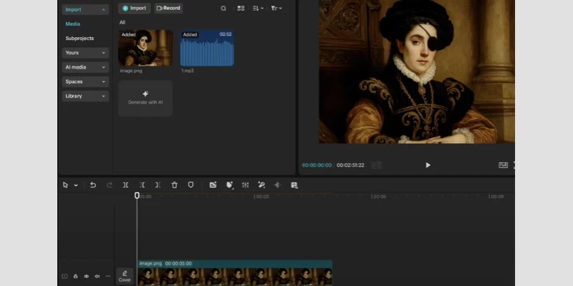Screen dimensions: 573x286
Task: Expand the AI media section
Action: 85,67
